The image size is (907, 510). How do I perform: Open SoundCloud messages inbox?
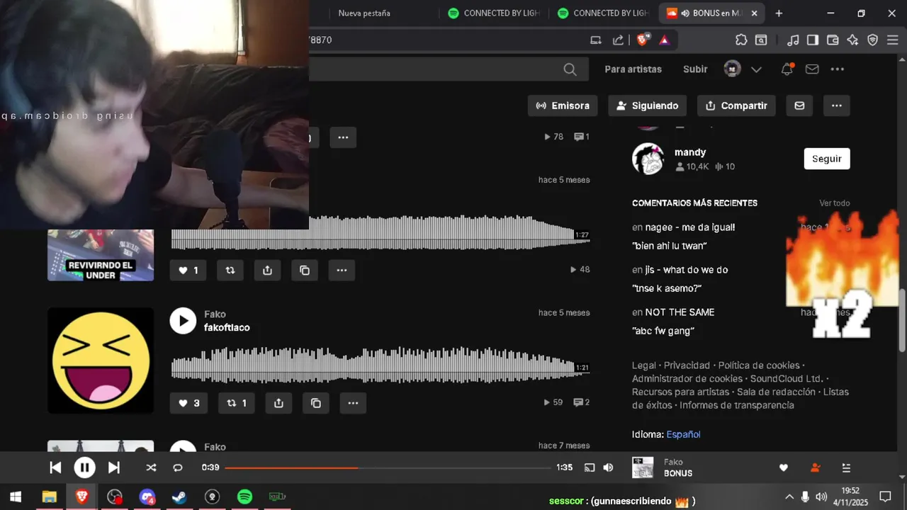pos(812,69)
